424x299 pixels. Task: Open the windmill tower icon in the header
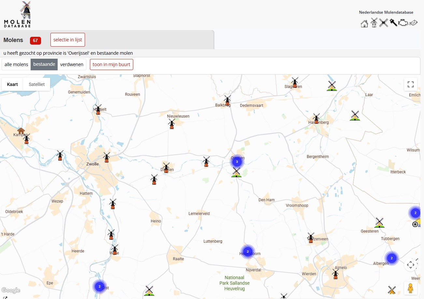[374, 23]
